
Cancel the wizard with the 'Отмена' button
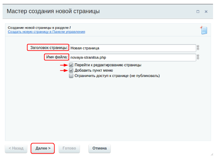(x=99, y=148)
